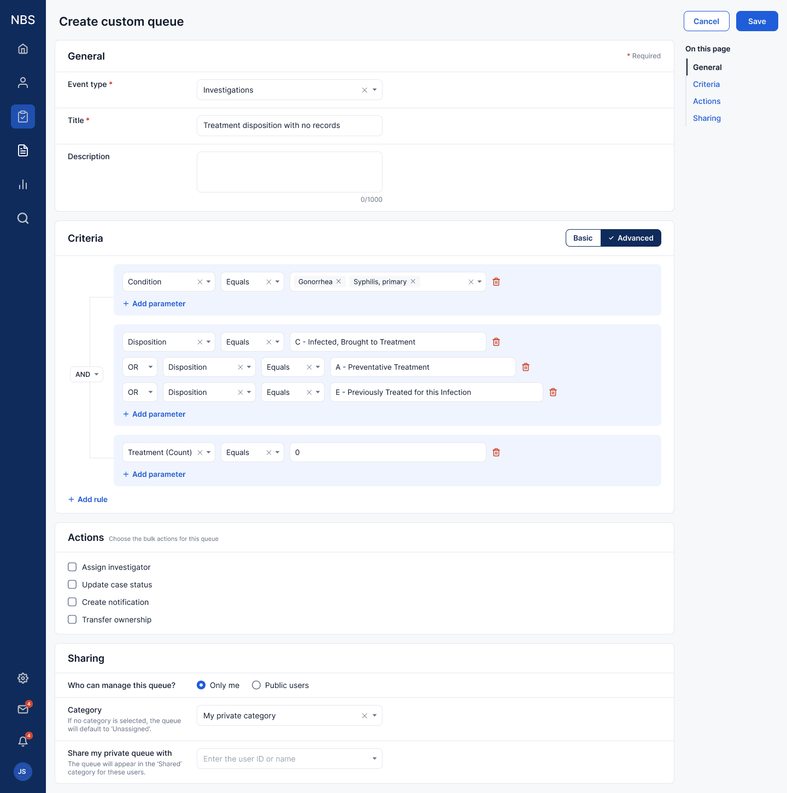
Task: Click the 'C - Infected, Brought to Treatment' value field
Action: pyautogui.click(x=388, y=342)
